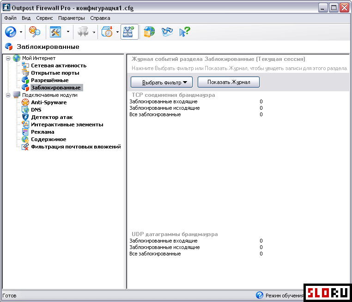Image resolution: width=352 pixels, height=302 pixels.
Task: Select Мой Интернет in the tree
Action: (x=39, y=58)
